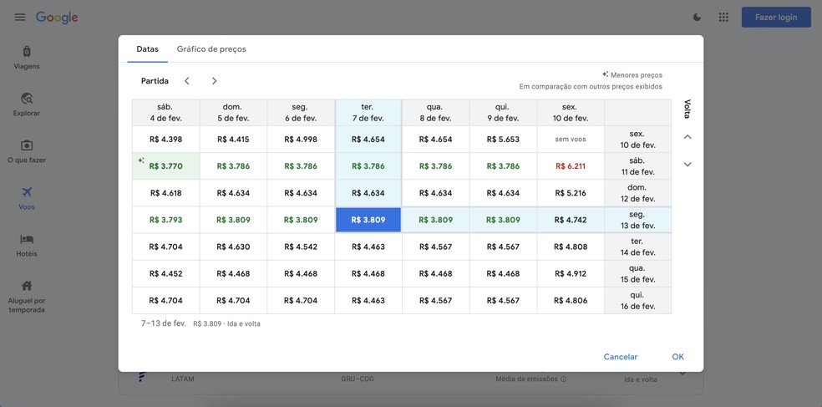Confirm the dates with the OK button
Viewport: 822px width, 407px height.
pyautogui.click(x=677, y=357)
